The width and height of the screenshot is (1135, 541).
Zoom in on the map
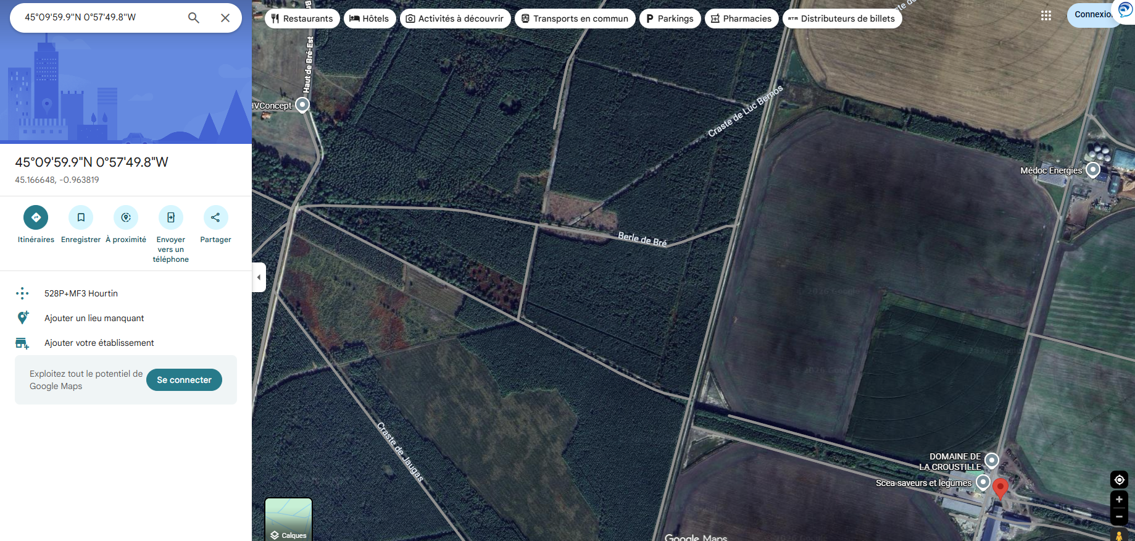pos(1119,500)
